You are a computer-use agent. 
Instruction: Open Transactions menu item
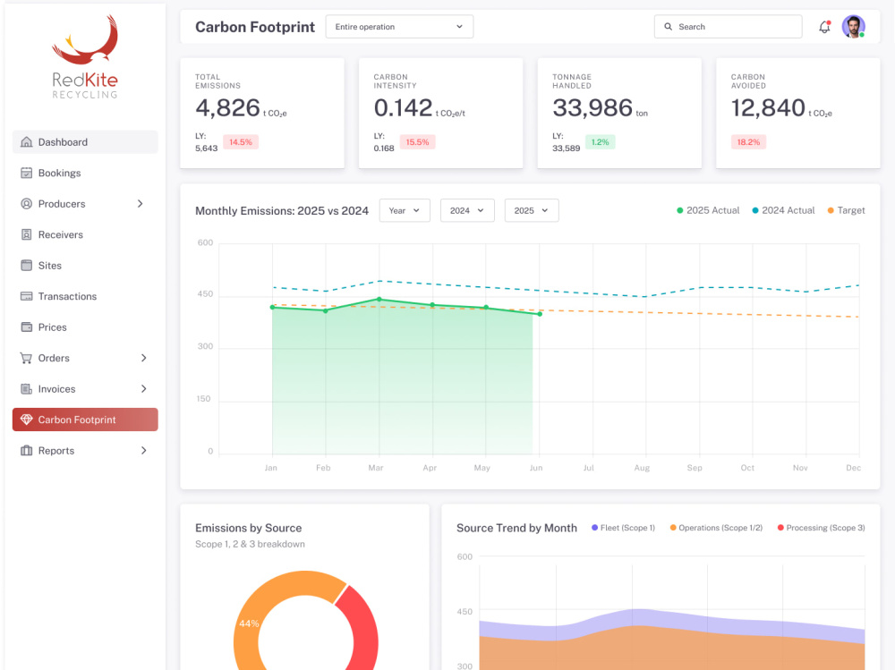85,295
